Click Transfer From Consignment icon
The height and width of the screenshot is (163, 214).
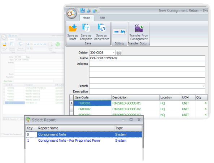coord(139,32)
